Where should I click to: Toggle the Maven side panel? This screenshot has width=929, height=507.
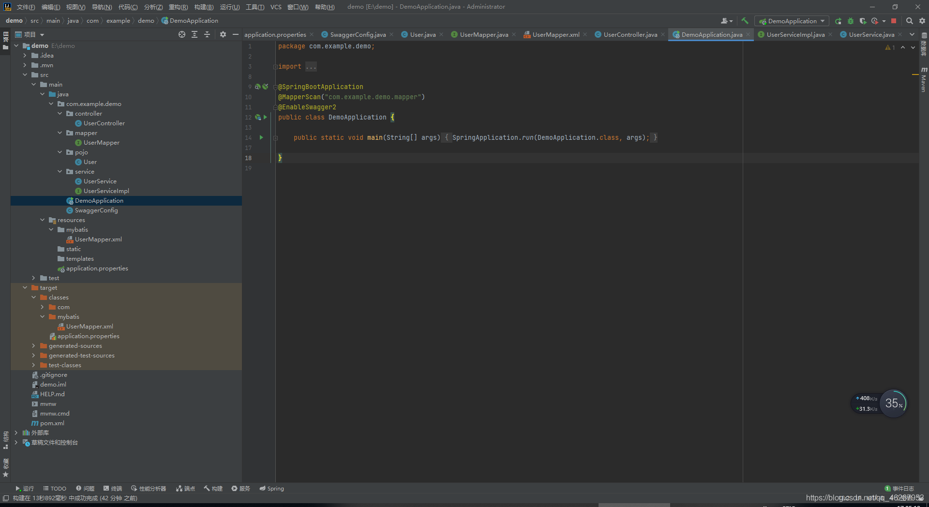click(x=924, y=79)
